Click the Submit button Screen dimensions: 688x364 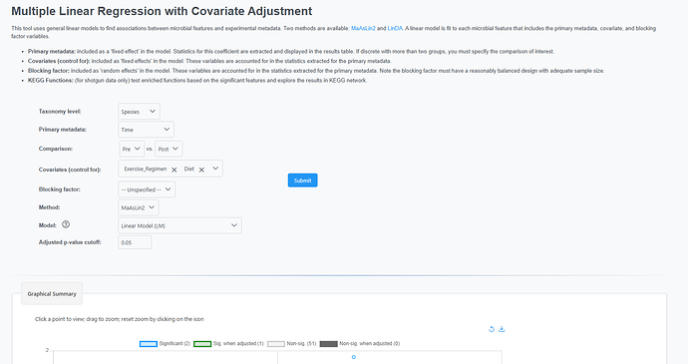point(303,181)
